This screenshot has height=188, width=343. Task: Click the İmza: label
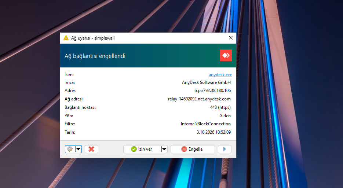(70, 82)
